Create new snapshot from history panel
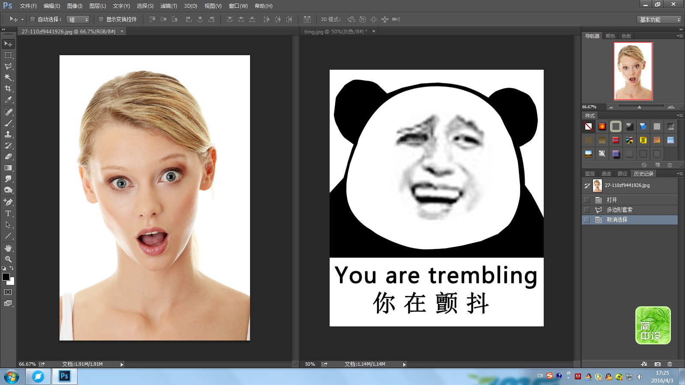Viewport: 685px width, 385px height. pos(657,364)
